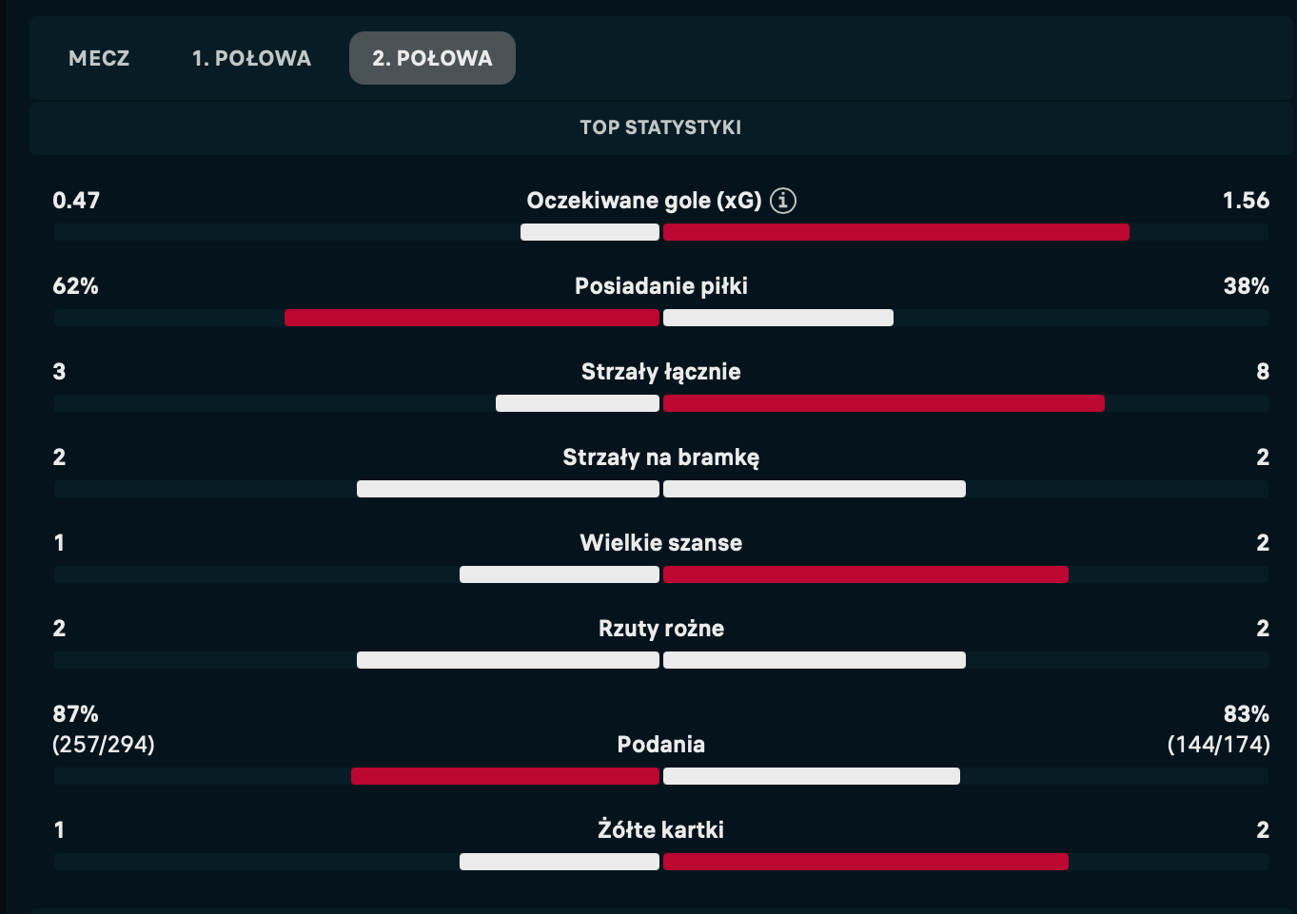Click the Podania stat label
Viewport: 1297px width, 914px height.
point(661,745)
